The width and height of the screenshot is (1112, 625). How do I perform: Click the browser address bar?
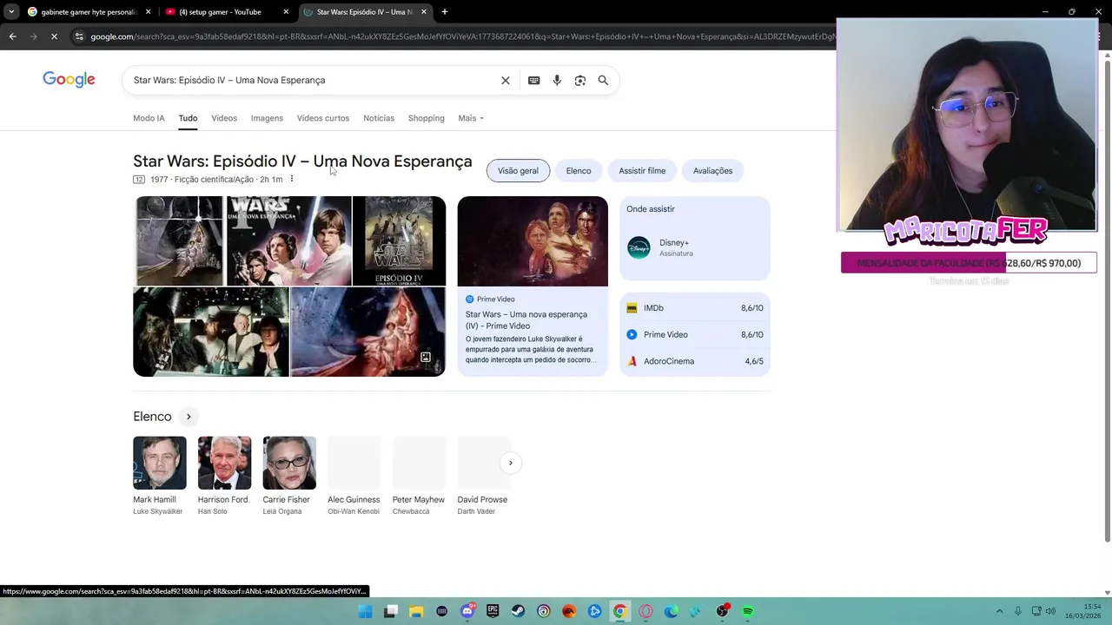click(460, 36)
